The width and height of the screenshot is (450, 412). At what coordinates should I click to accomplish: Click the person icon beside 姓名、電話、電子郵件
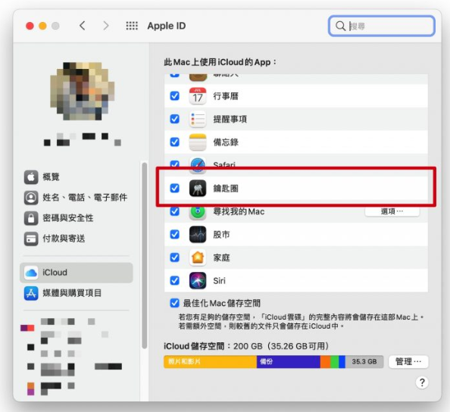pos(31,198)
